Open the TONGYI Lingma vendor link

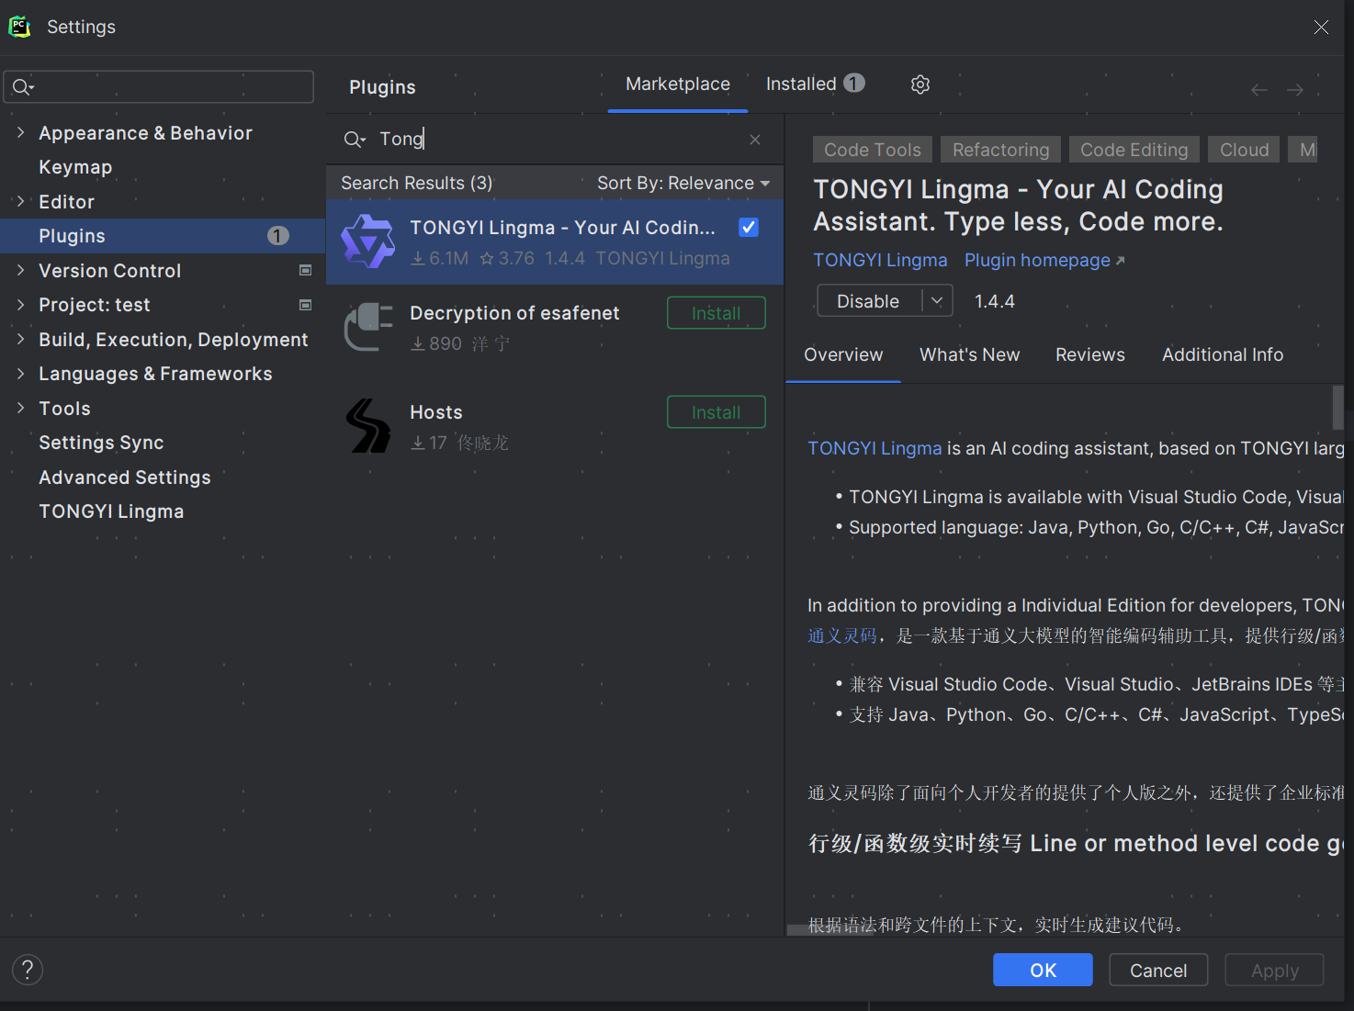pyautogui.click(x=880, y=261)
